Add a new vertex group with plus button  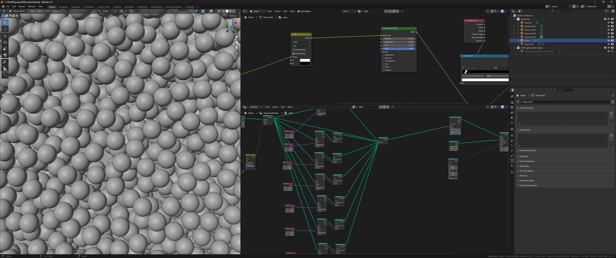[x=611, y=113]
